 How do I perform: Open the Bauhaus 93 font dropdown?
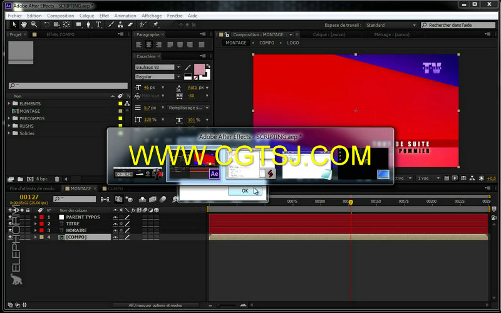(178, 67)
